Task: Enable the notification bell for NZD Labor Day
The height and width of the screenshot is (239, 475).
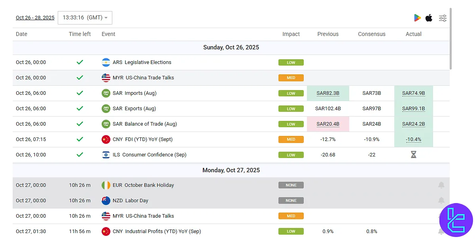Action: pos(441,200)
